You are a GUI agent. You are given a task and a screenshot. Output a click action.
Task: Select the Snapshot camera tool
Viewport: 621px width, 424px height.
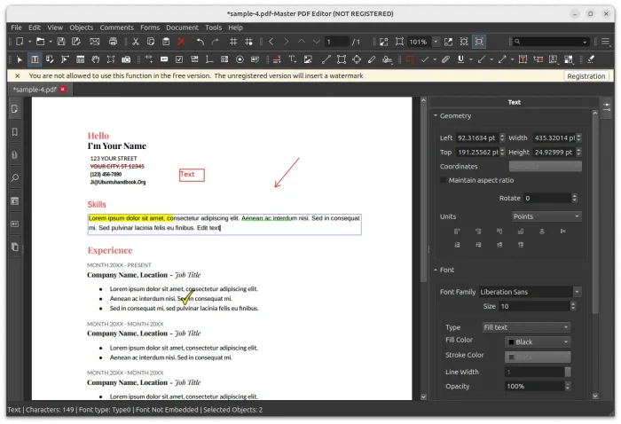point(125,59)
